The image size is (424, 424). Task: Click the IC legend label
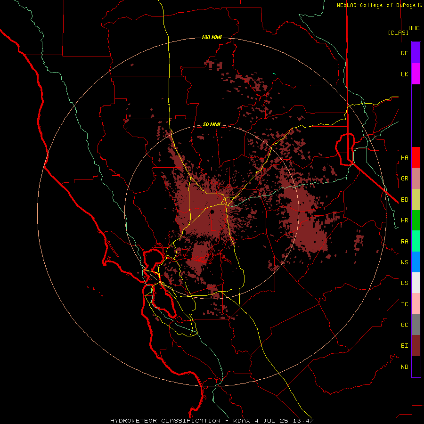click(404, 304)
